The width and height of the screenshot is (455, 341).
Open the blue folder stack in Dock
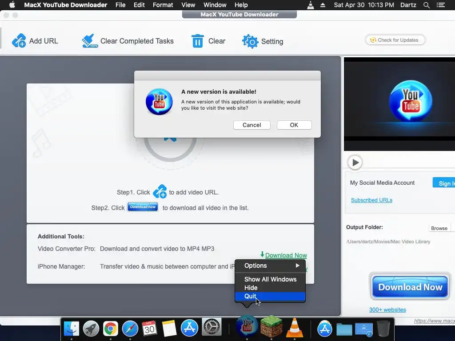[344, 329]
